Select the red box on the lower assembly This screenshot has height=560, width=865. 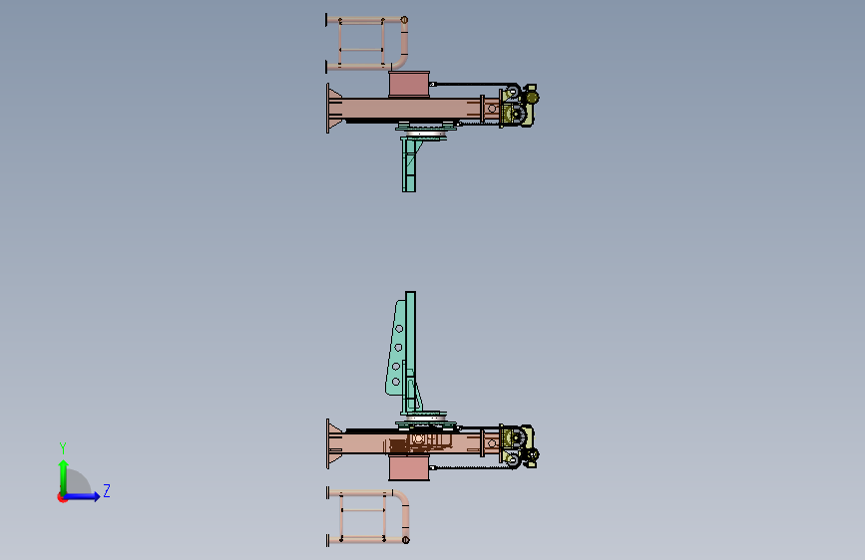point(409,467)
